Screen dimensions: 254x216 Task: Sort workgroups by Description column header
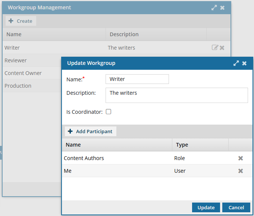124,34
